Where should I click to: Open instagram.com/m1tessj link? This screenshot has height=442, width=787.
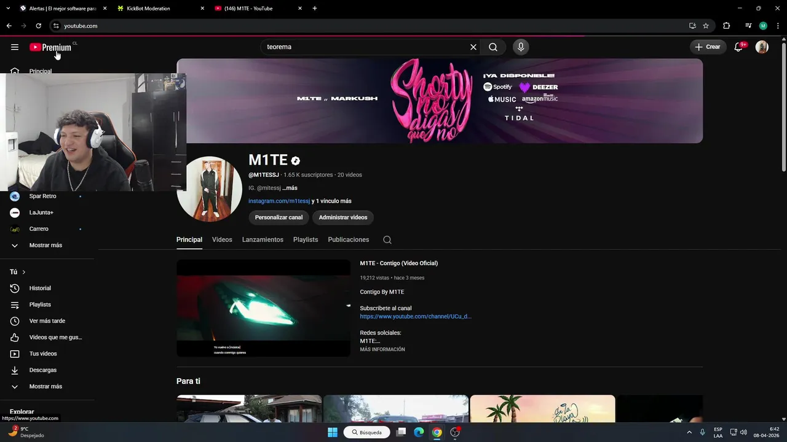279,201
